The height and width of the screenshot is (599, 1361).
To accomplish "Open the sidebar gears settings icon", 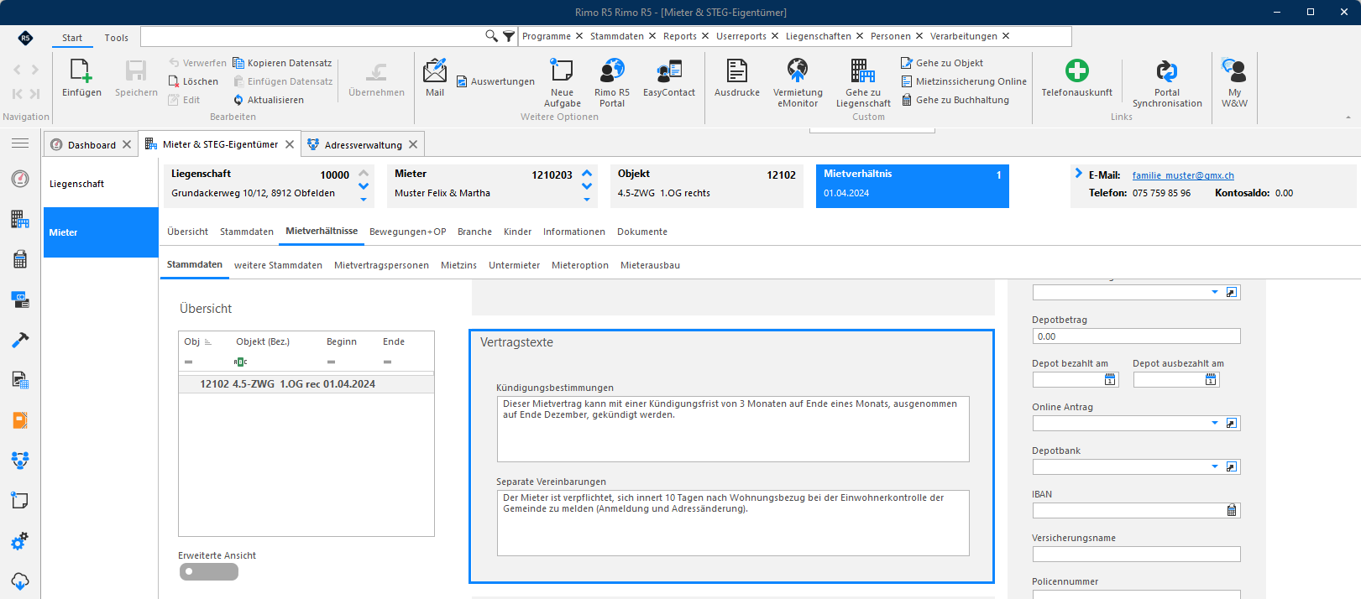I will 20,541.
